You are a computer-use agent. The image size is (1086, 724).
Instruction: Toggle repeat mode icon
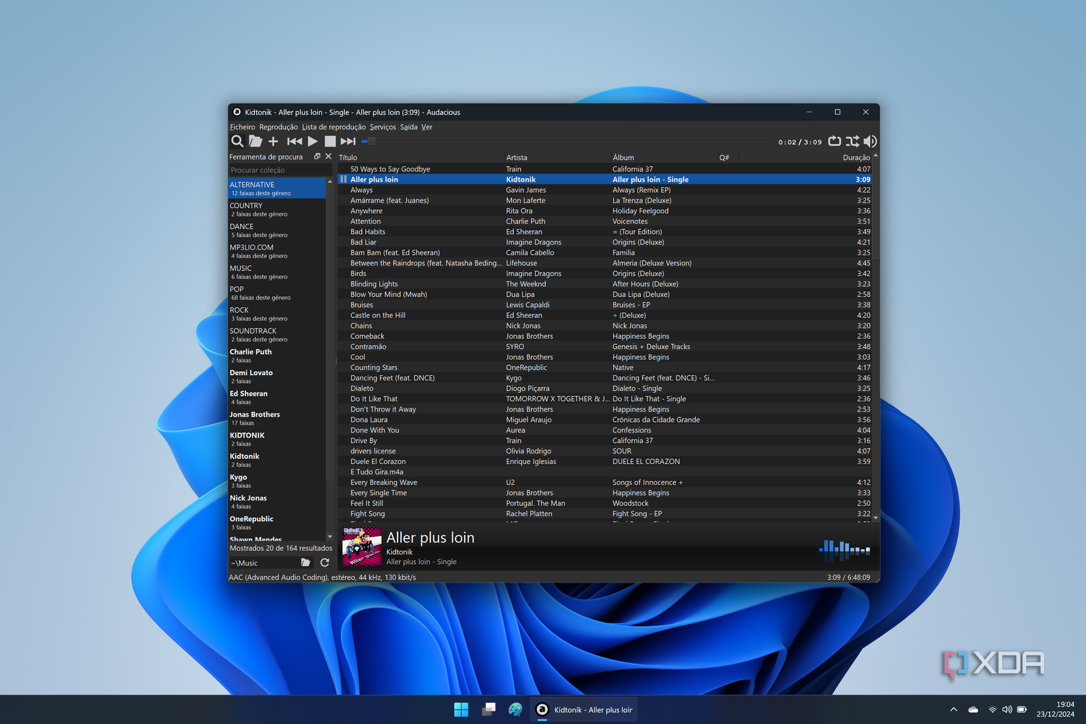(835, 141)
